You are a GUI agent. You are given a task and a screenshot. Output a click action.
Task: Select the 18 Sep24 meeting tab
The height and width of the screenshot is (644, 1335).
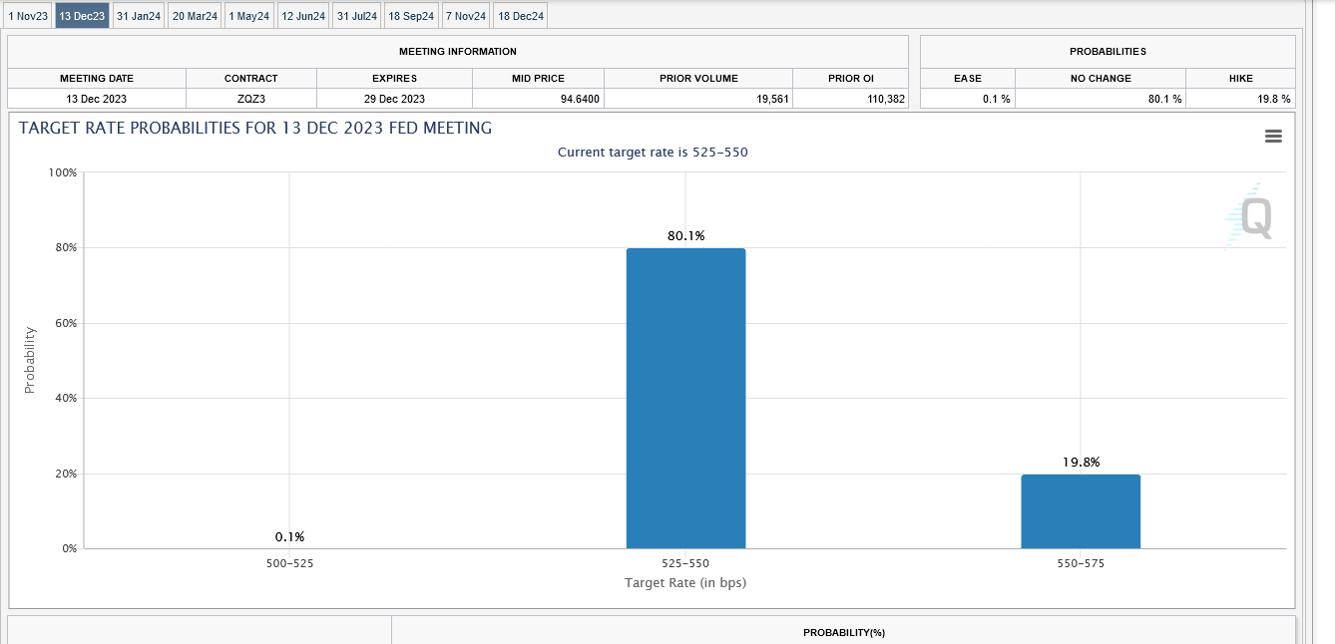point(411,16)
